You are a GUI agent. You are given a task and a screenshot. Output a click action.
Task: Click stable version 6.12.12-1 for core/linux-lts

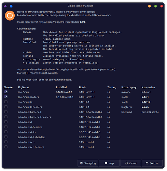click(84, 102)
